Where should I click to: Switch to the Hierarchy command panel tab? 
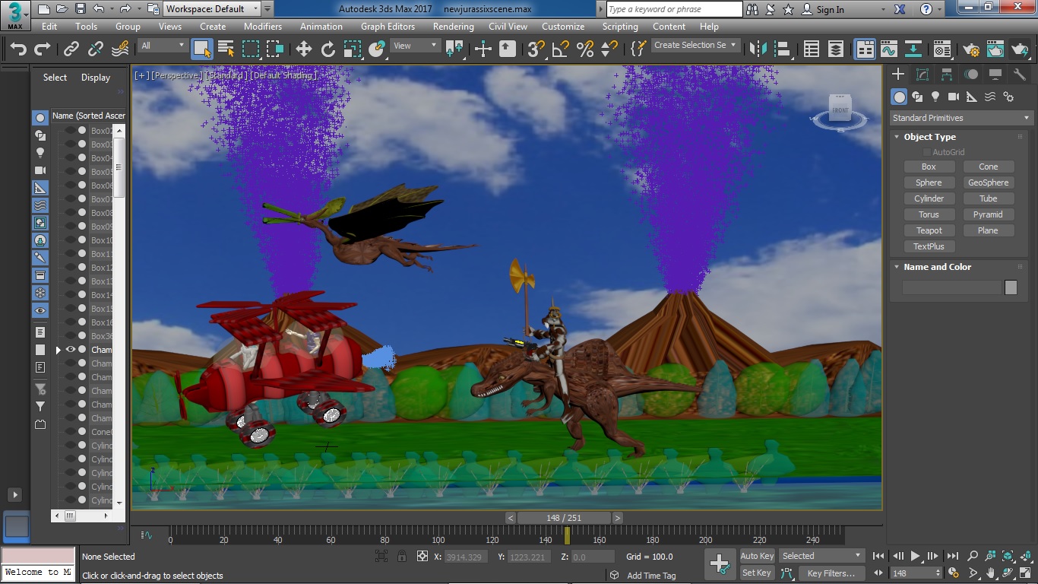(x=947, y=75)
